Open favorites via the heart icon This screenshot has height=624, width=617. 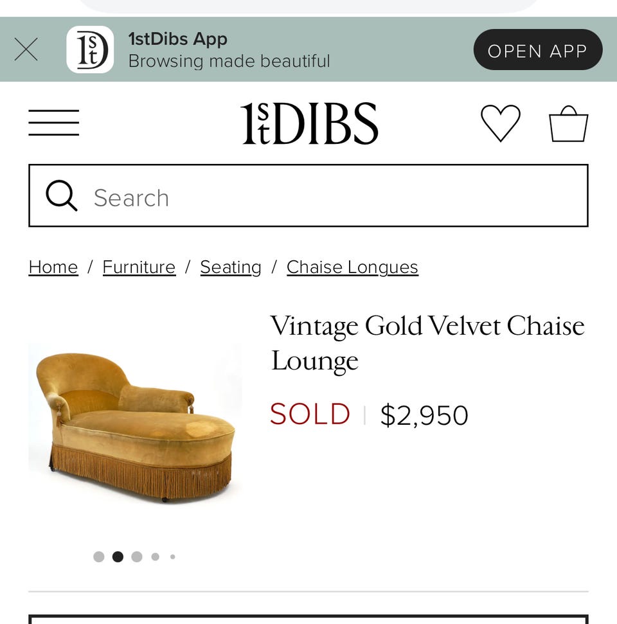[501, 123]
